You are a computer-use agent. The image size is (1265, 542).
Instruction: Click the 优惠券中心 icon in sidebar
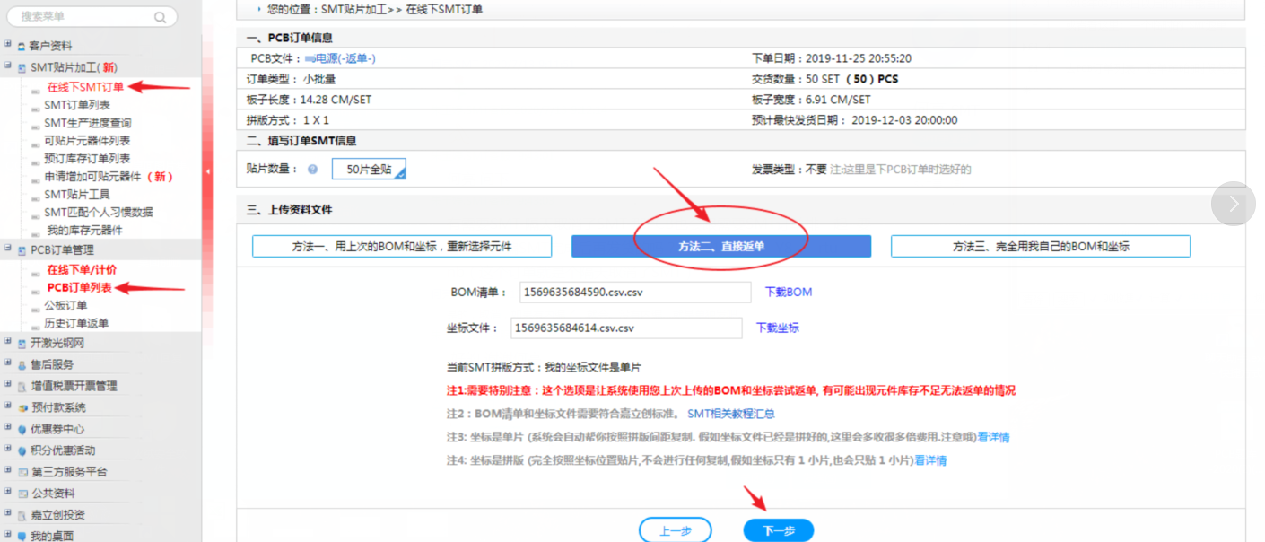(22, 429)
